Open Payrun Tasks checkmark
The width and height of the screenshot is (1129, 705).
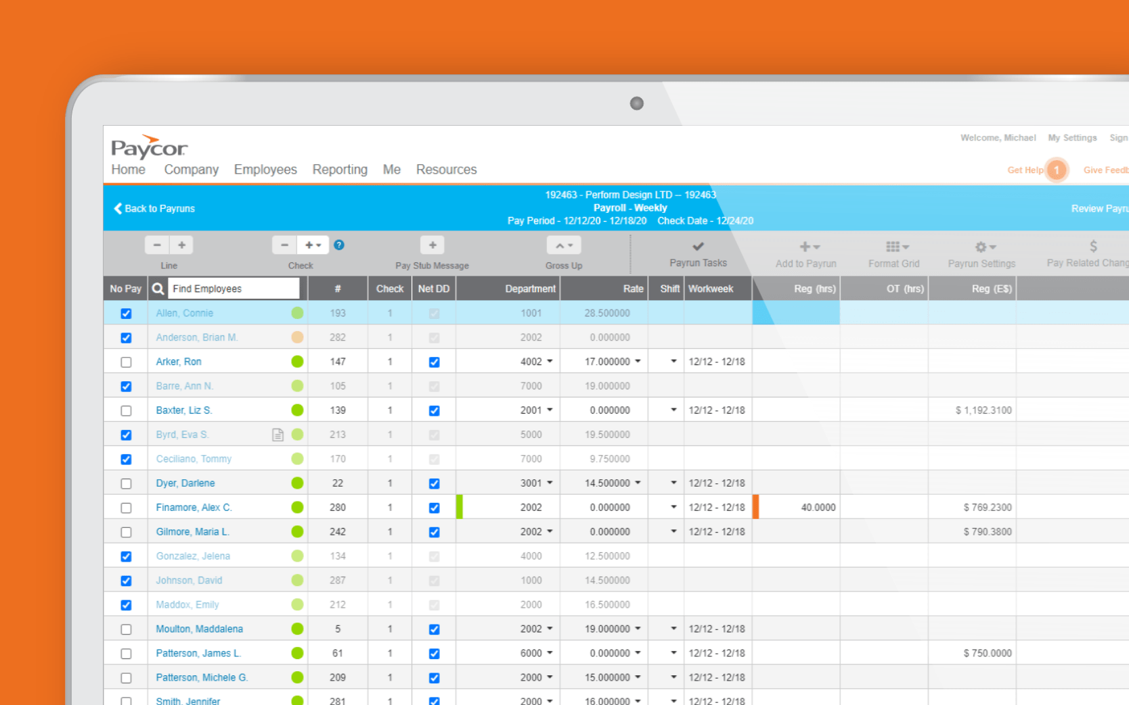pyautogui.click(x=698, y=247)
